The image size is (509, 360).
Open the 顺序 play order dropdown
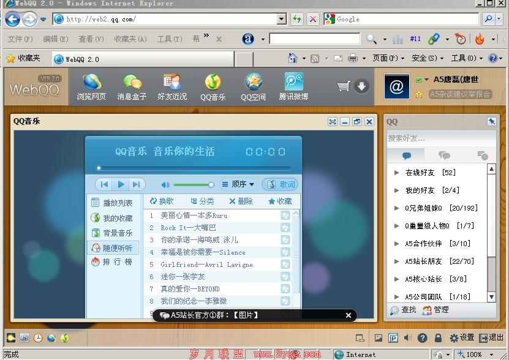(x=238, y=184)
